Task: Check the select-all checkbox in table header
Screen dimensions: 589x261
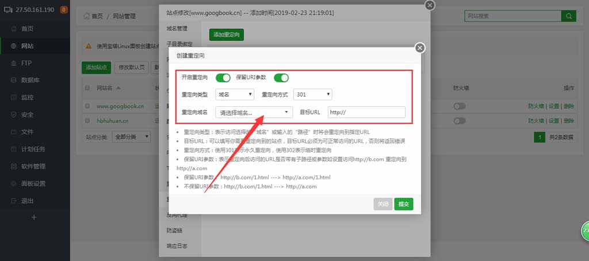Action: 87,89
